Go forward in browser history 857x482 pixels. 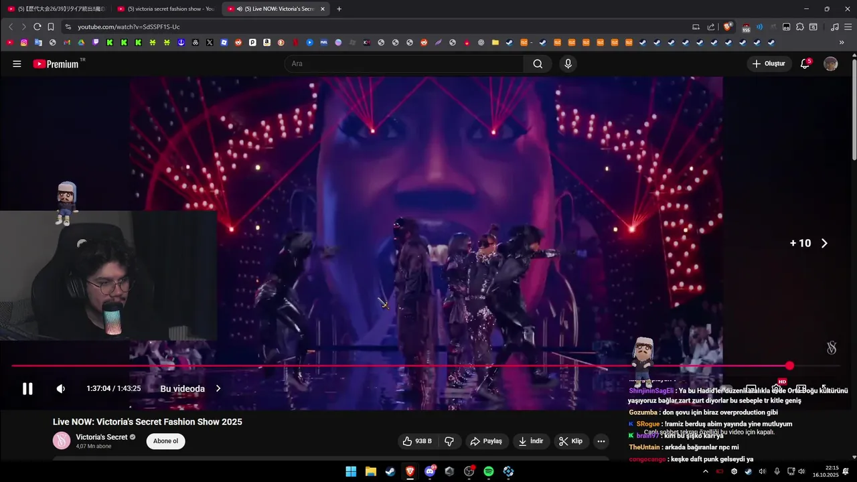[x=23, y=27]
